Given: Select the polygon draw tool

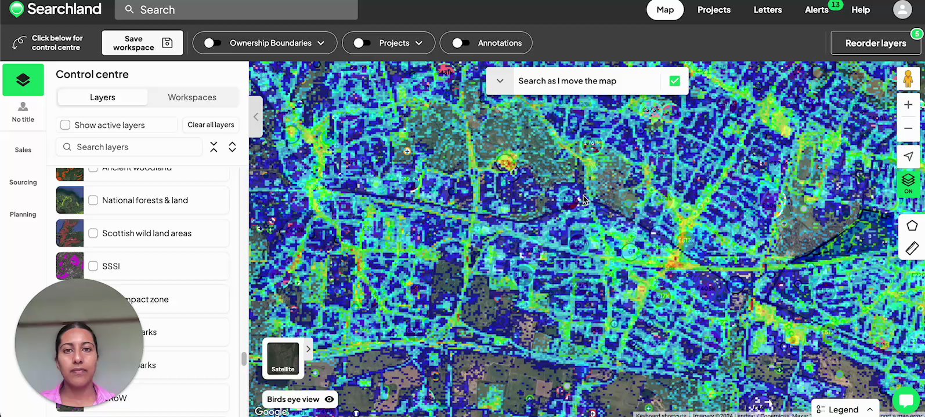Looking at the screenshot, I should [x=912, y=226].
